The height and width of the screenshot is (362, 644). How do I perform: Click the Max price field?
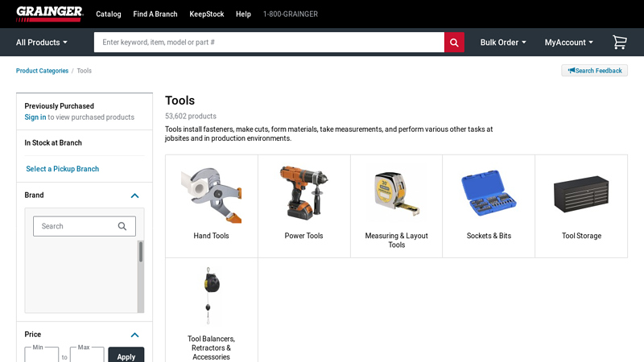[x=87, y=356]
